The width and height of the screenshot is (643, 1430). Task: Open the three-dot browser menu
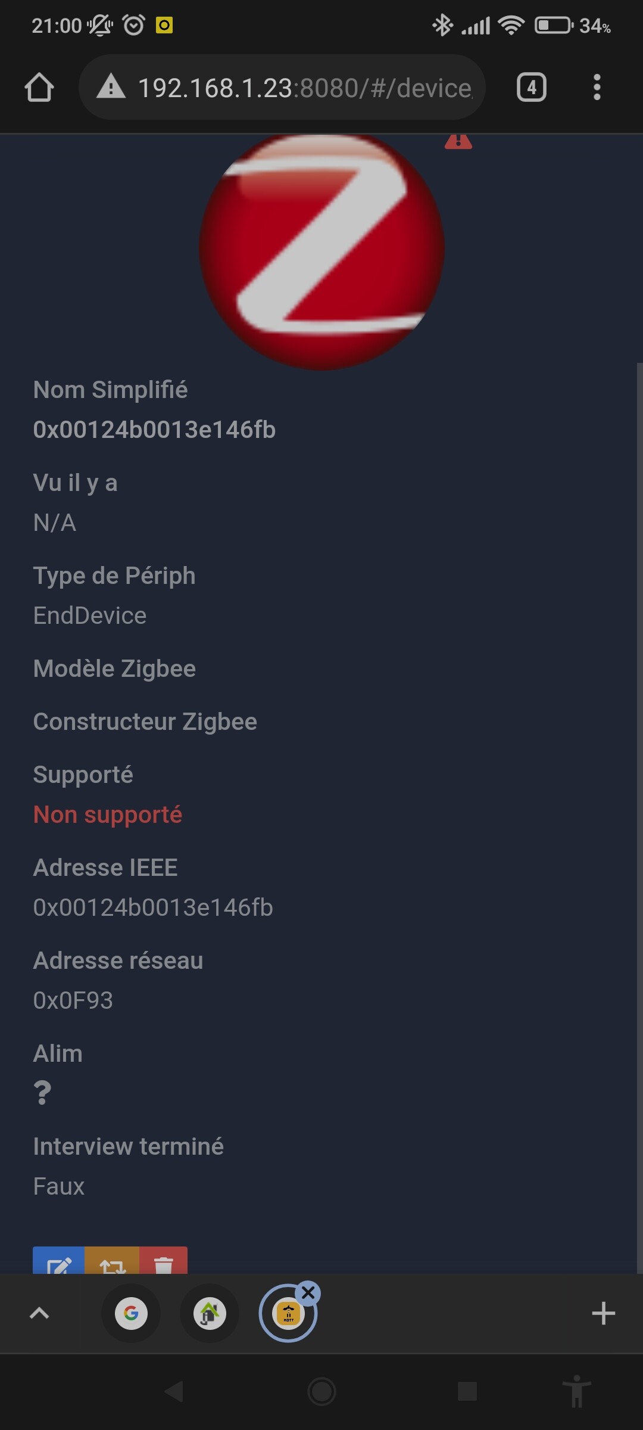click(597, 88)
